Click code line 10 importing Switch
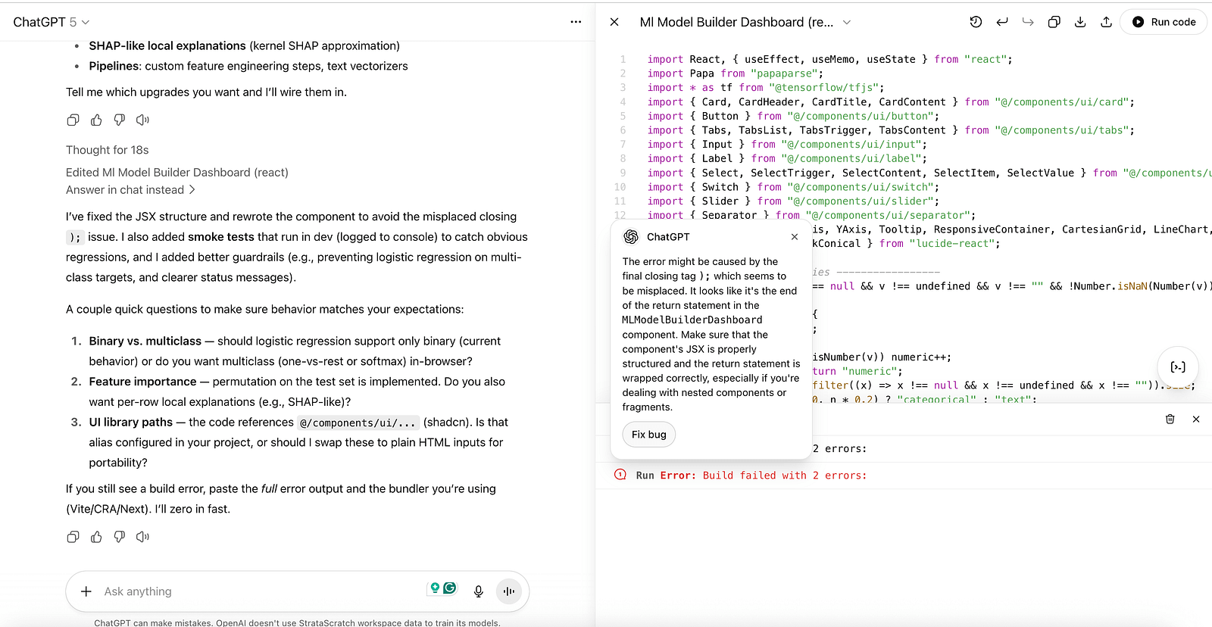Viewport: 1212px width, 627px height. point(793,187)
